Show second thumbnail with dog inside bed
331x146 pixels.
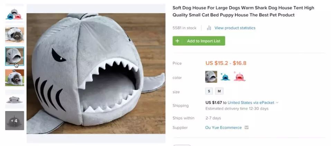pyautogui.click(x=15, y=35)
